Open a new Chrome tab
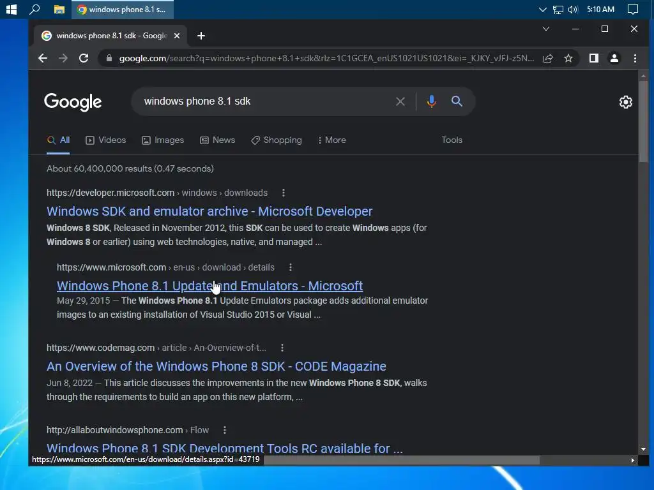Screen dimensions: 654x490 point(201,36)
